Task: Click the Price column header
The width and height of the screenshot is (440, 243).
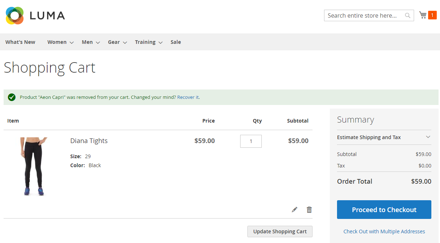Action: [x=208, y=121]
